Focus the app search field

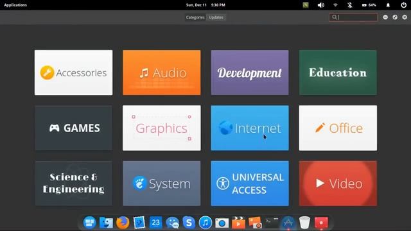coord(353,17)
